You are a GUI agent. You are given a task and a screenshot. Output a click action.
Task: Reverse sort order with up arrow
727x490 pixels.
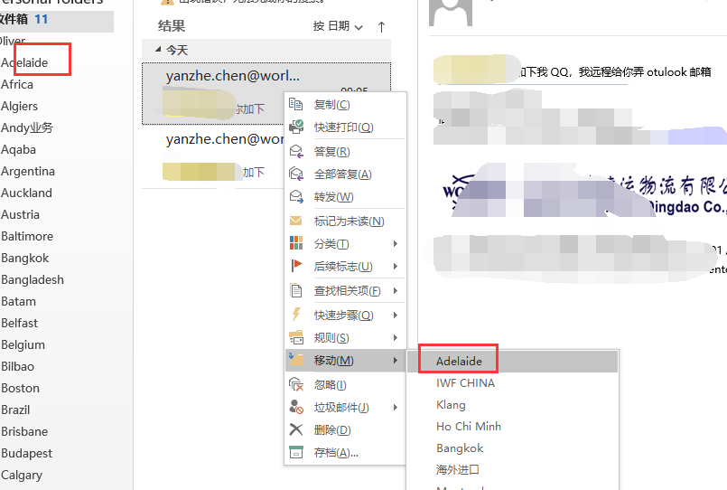click(x=381, y=27)
